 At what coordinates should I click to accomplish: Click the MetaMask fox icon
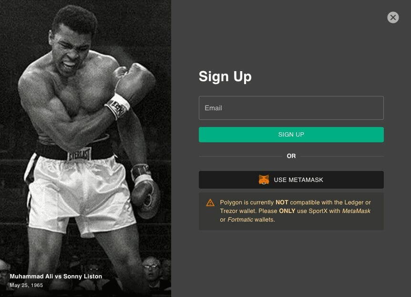click(264, 180)
